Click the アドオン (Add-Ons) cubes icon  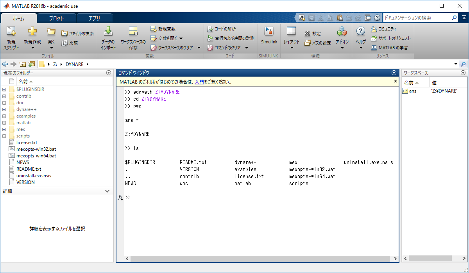point(342,32)
